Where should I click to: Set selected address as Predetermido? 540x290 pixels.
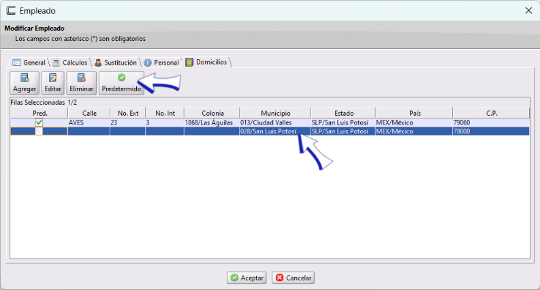[x=121, y=83]
